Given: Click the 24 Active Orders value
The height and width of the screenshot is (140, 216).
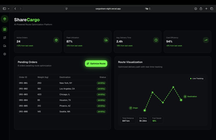Looking at the screenshot, I should pos(18,41).
